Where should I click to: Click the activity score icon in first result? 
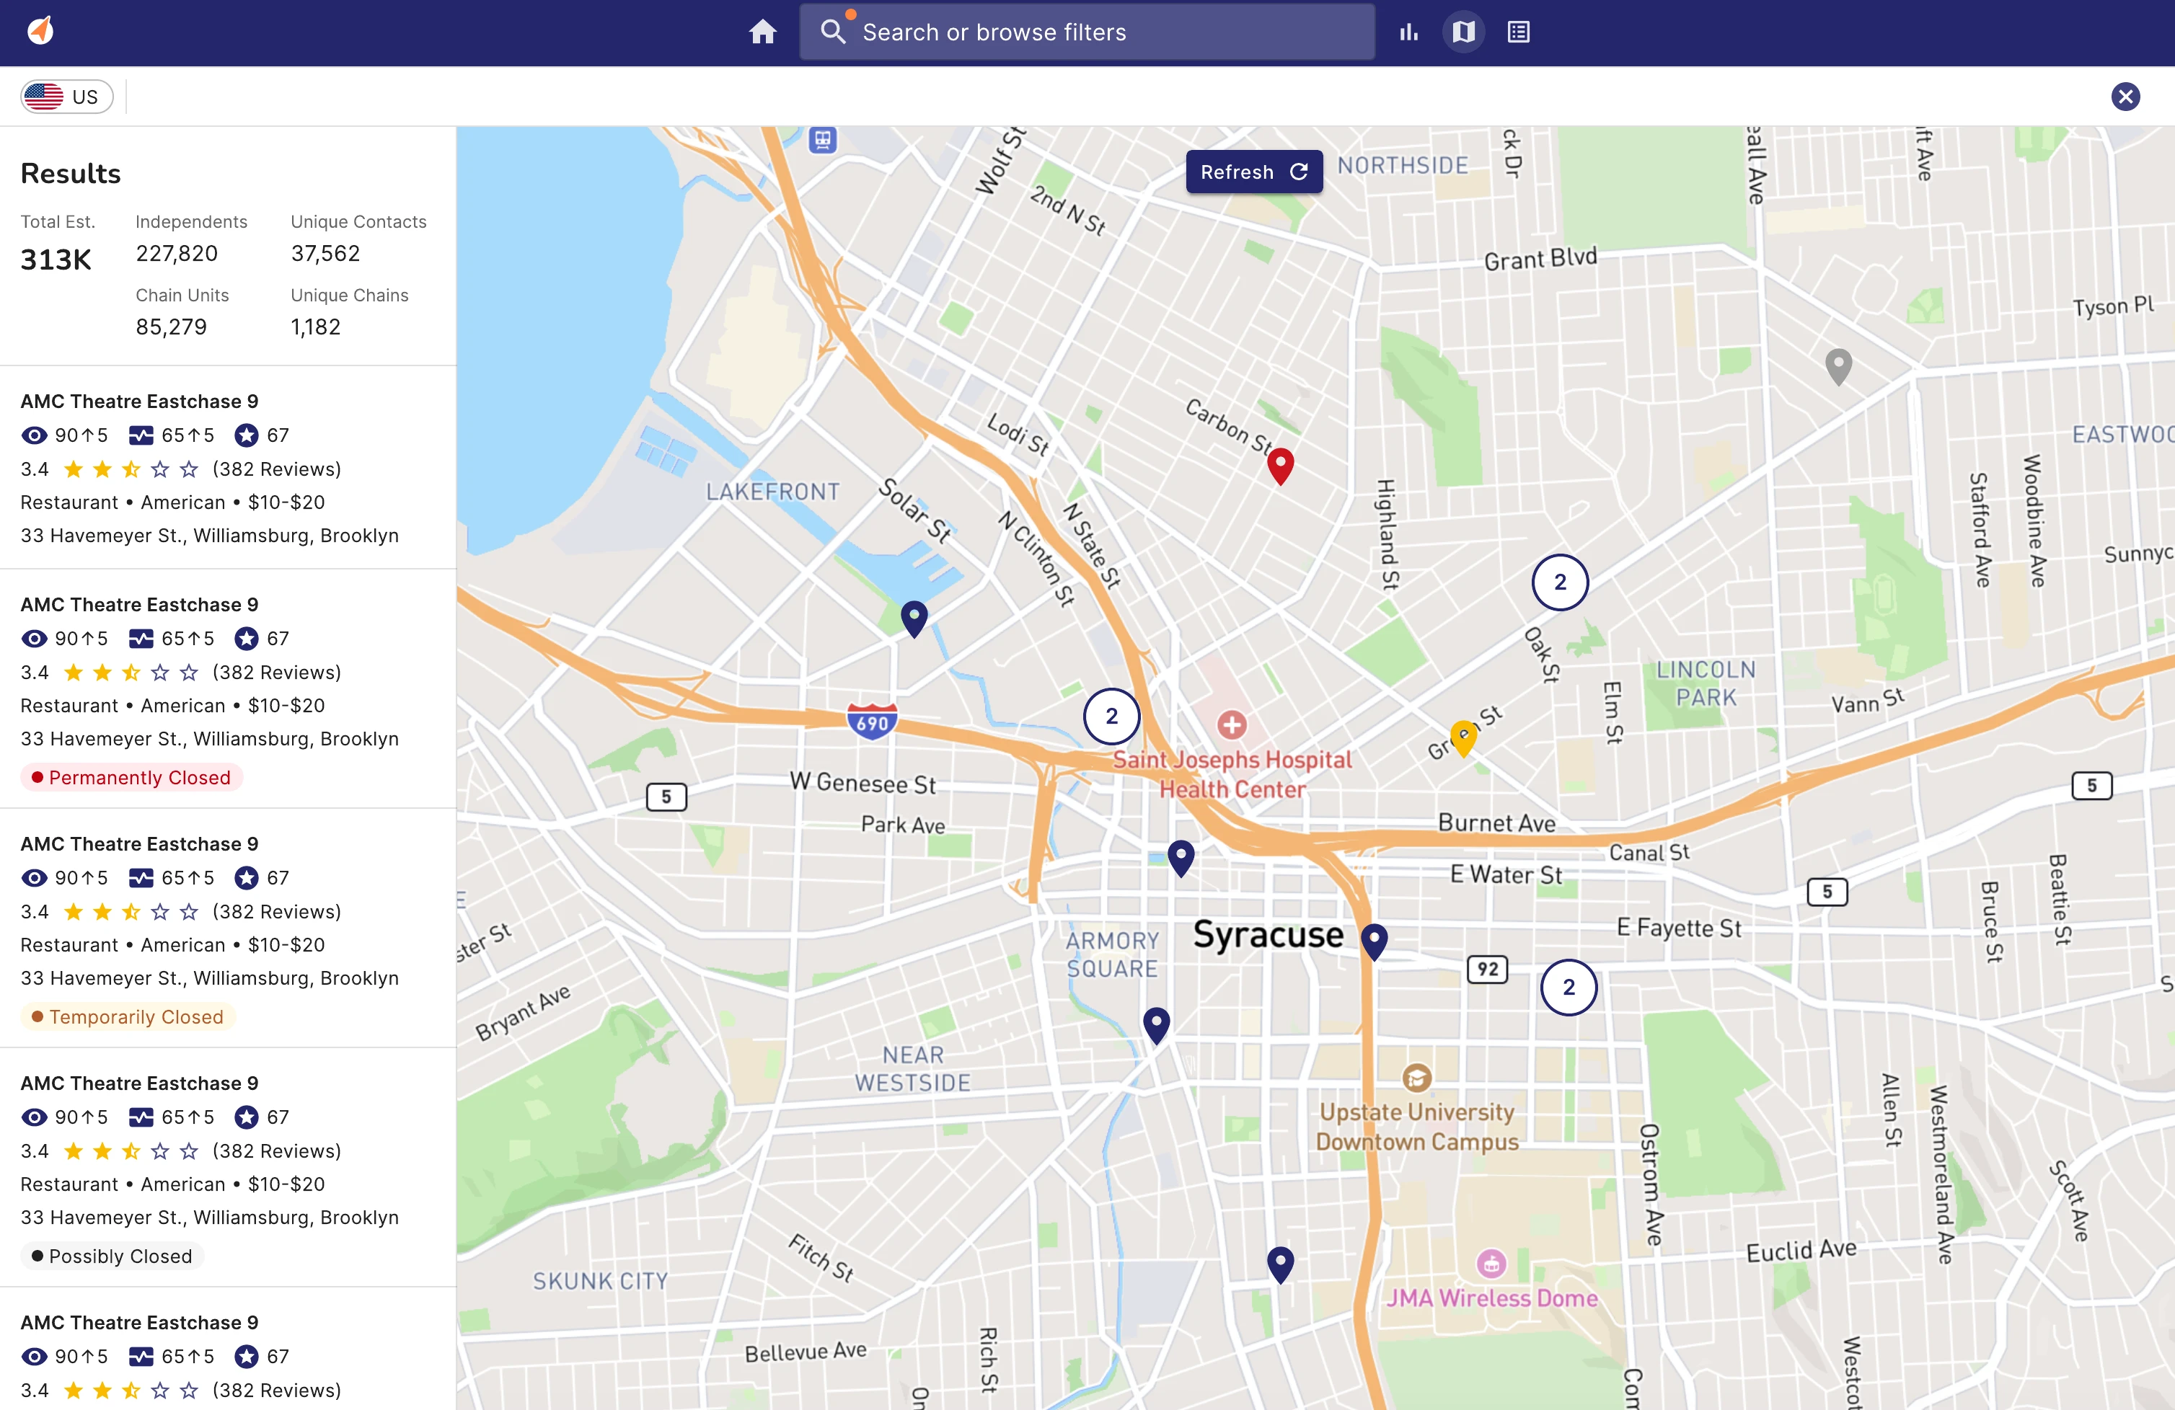pos(141,435)
